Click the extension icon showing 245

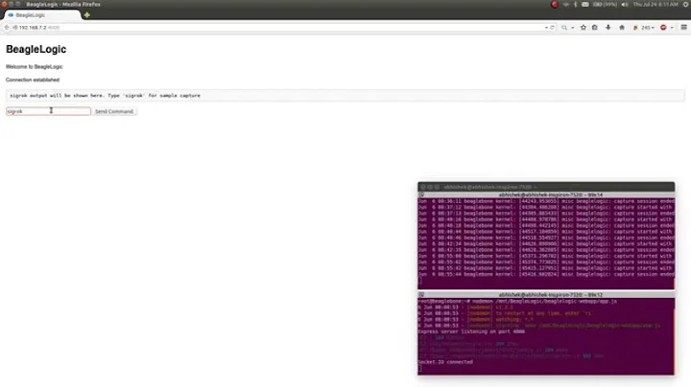click(643, 27)
